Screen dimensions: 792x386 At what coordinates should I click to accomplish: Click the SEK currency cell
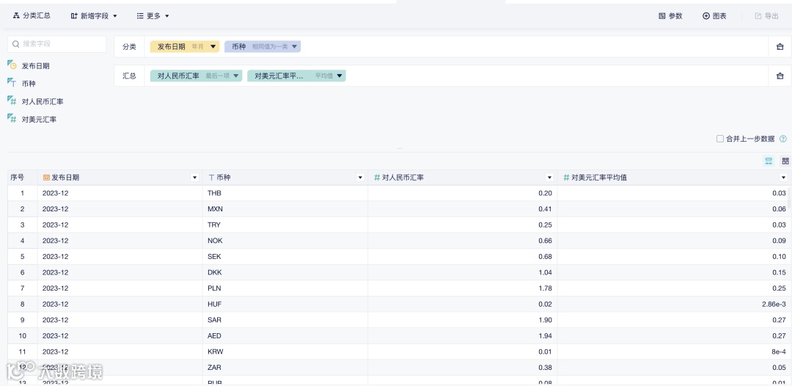pos(285,257)
